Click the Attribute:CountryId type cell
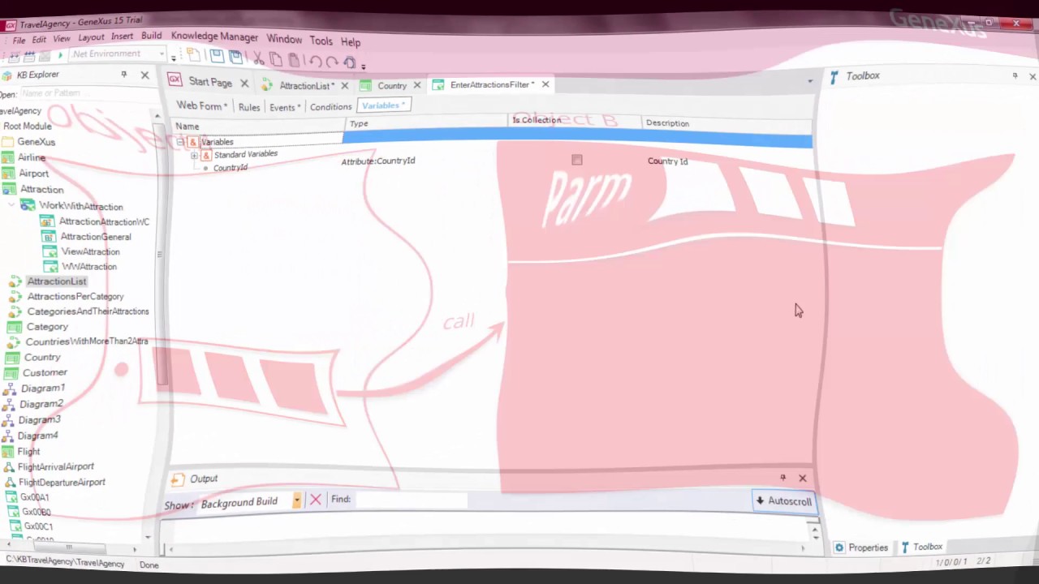The height and width of the screenshot is (584, 1039). 377,161
